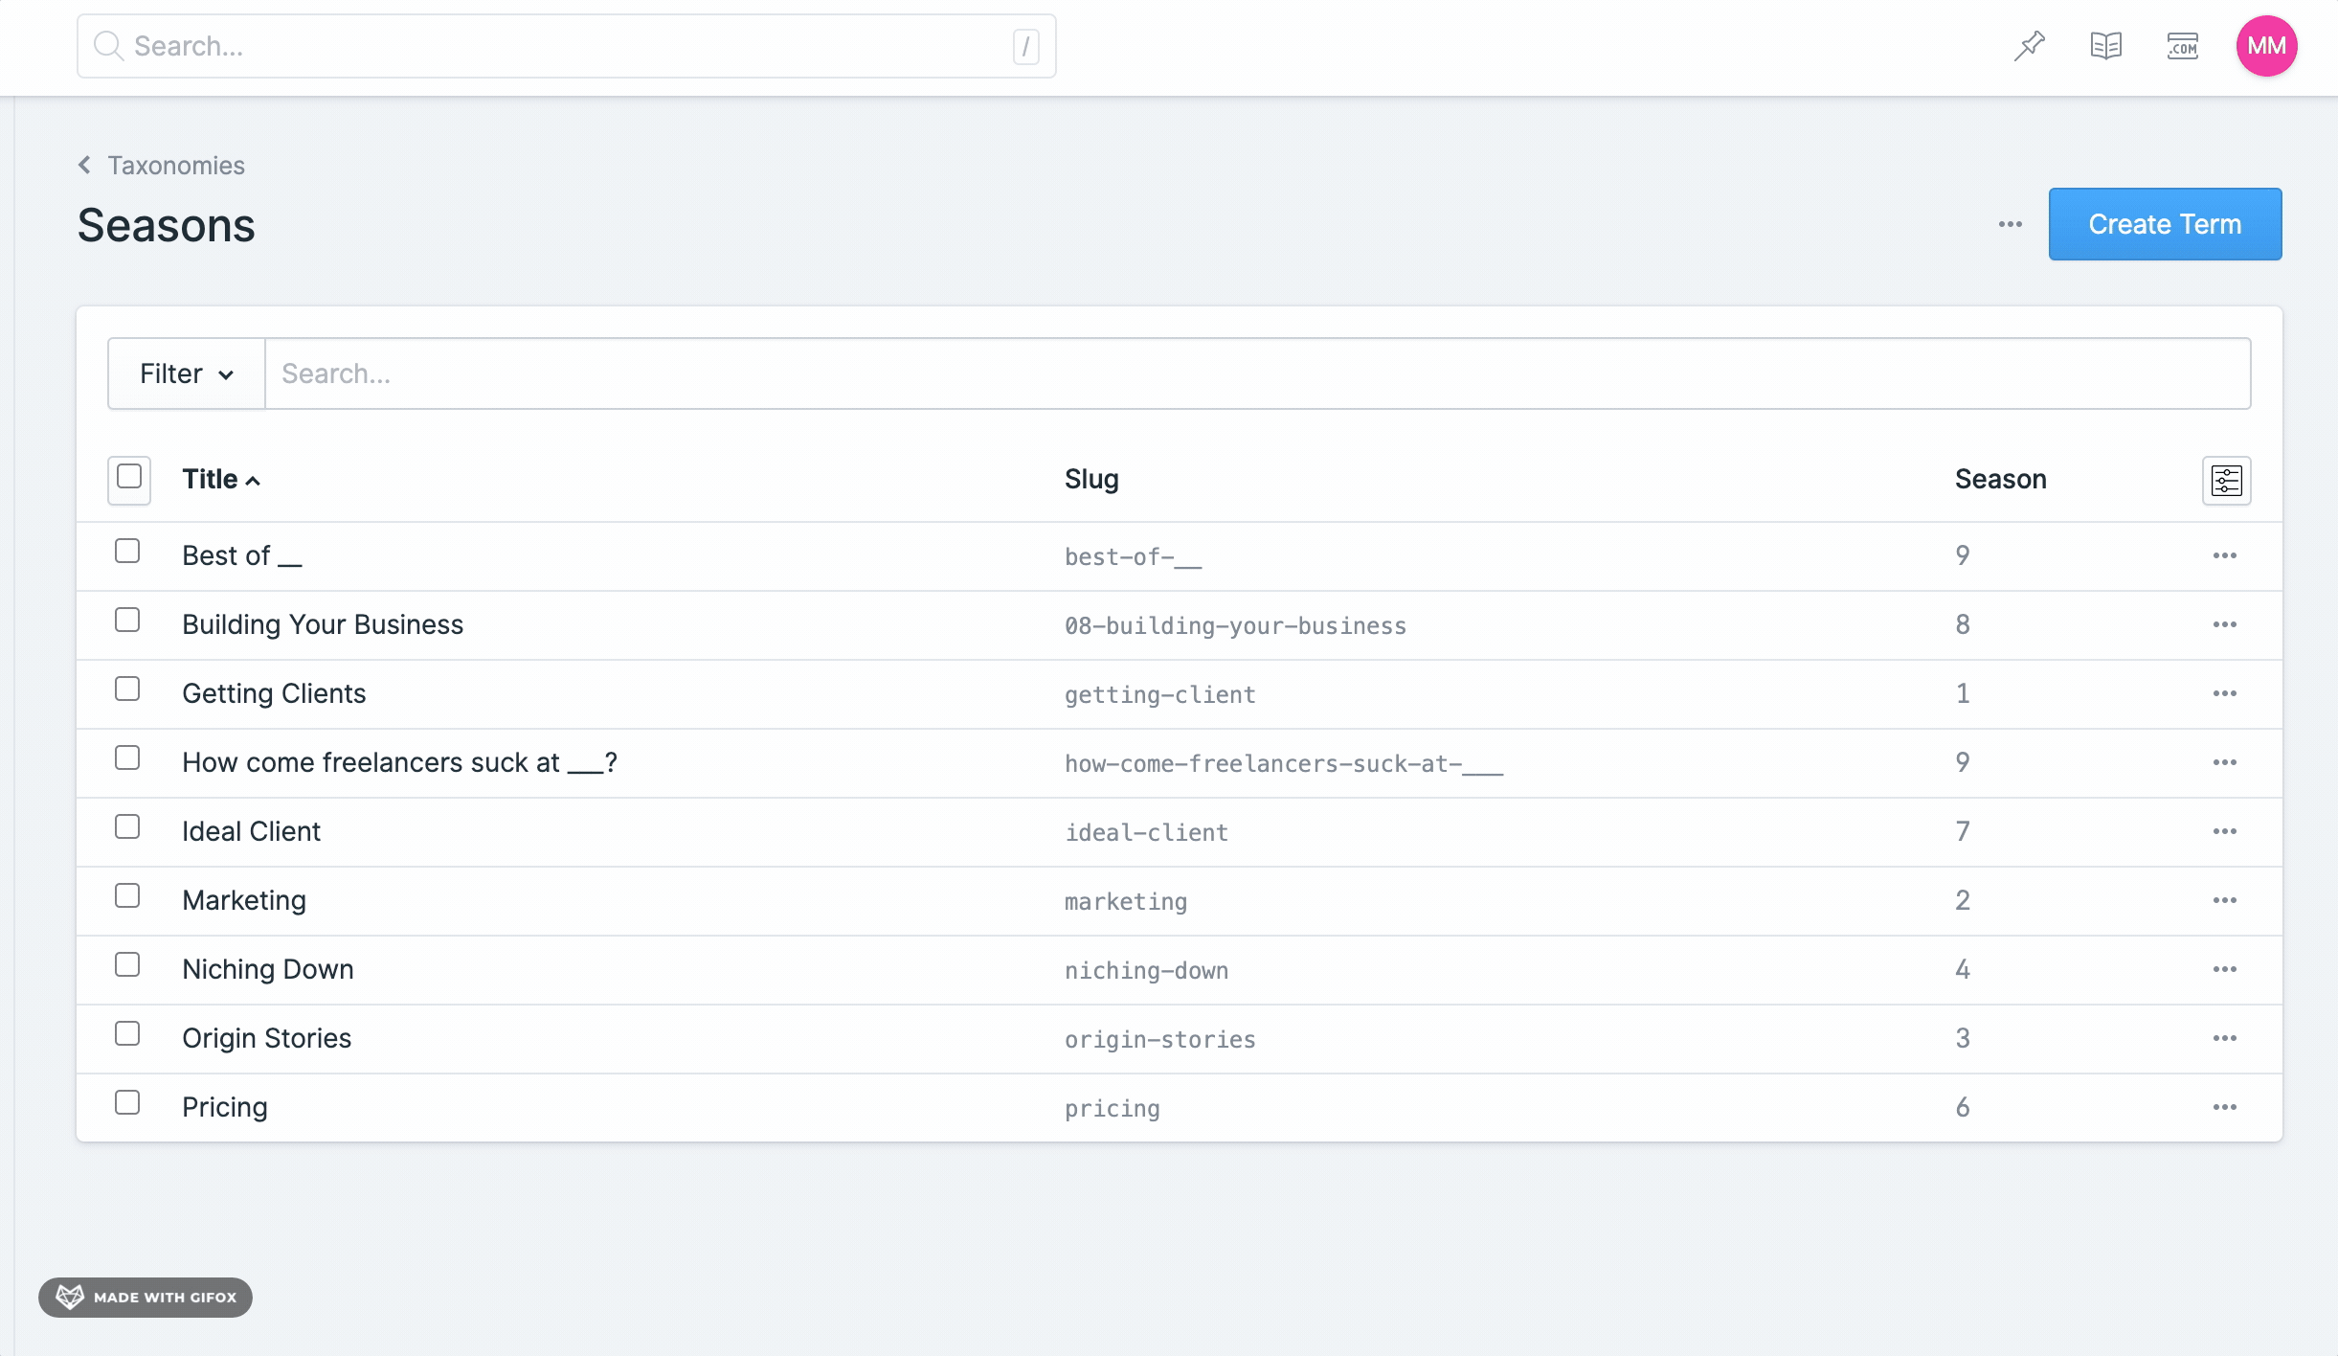
Task: Open the How come freelancers suck term
Action: [x=399, y=762]
